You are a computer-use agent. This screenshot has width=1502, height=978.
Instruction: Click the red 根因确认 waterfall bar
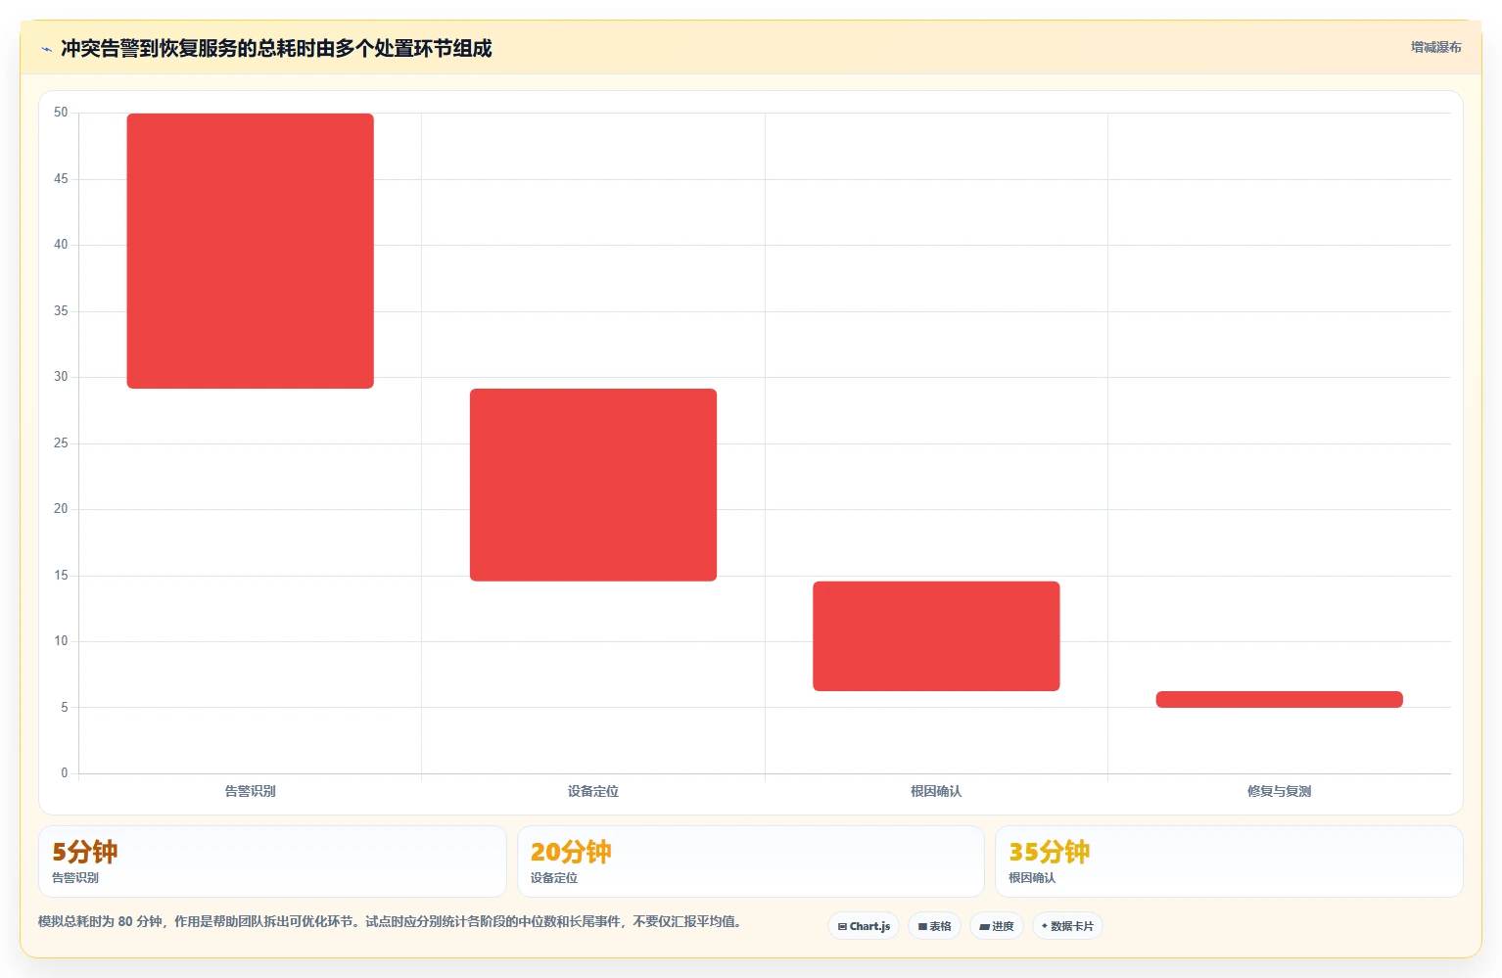[936, 636]
